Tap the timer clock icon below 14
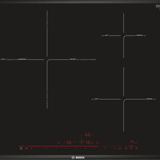Screen dimensions: 160x160 point(132,148)
